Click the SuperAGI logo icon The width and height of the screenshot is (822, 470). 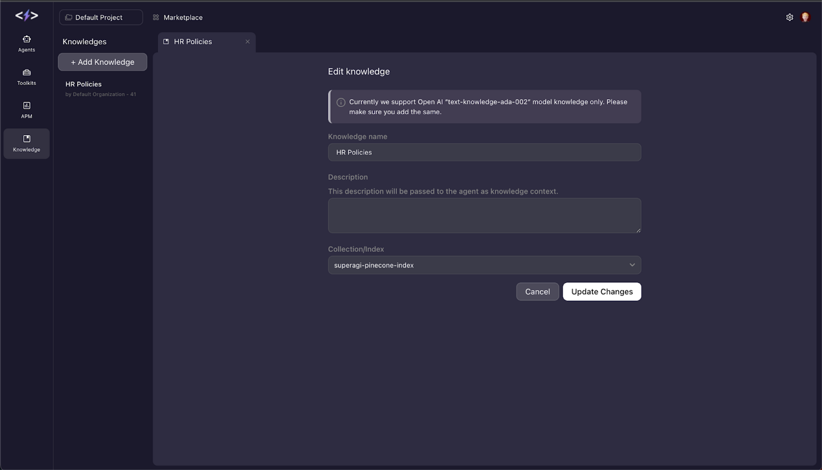click(27, 16)
